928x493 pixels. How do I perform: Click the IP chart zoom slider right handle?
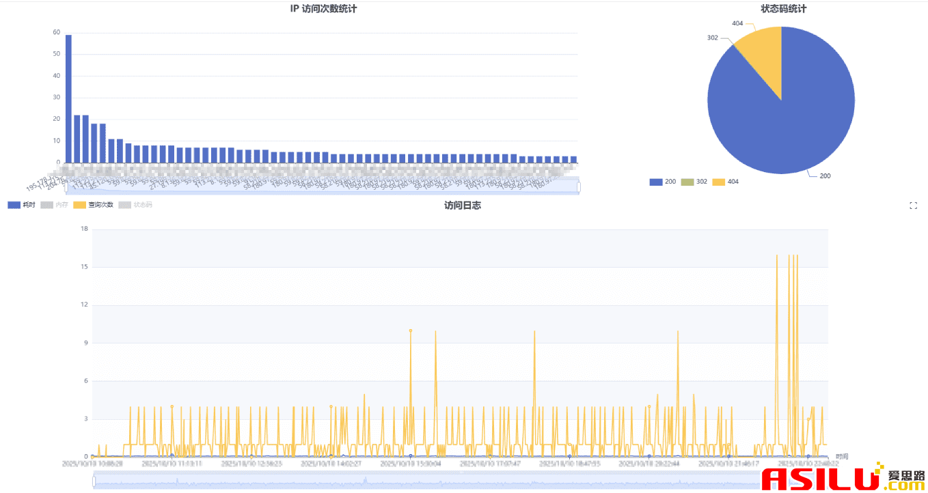[x=579, y=186]
